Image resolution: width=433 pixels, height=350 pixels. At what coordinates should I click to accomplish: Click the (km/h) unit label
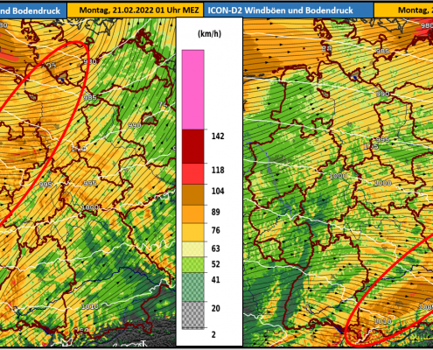(x=209, y=34)
